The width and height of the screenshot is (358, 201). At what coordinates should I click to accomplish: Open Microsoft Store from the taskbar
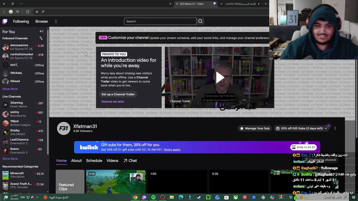pos(226,197)
